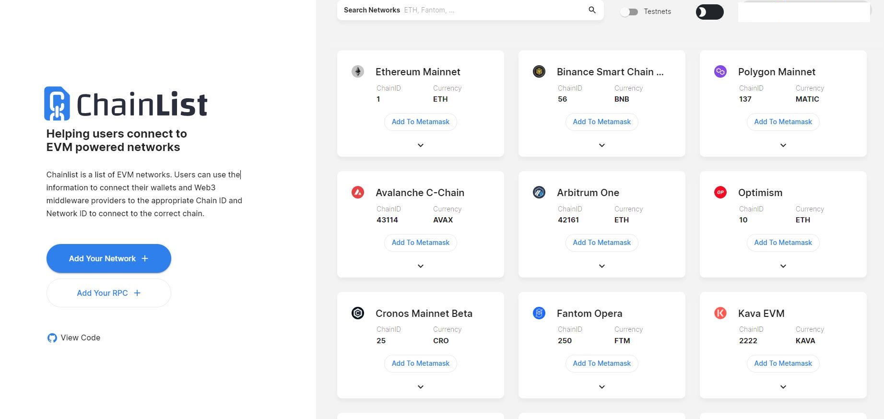The image size is (884, 419).
Task: Add Ethereum Mainnet to Metamask
Action: coord(421,122)
